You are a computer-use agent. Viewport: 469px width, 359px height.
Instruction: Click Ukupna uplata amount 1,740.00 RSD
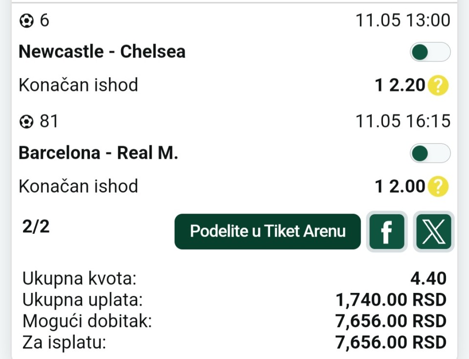coord(391,300)
